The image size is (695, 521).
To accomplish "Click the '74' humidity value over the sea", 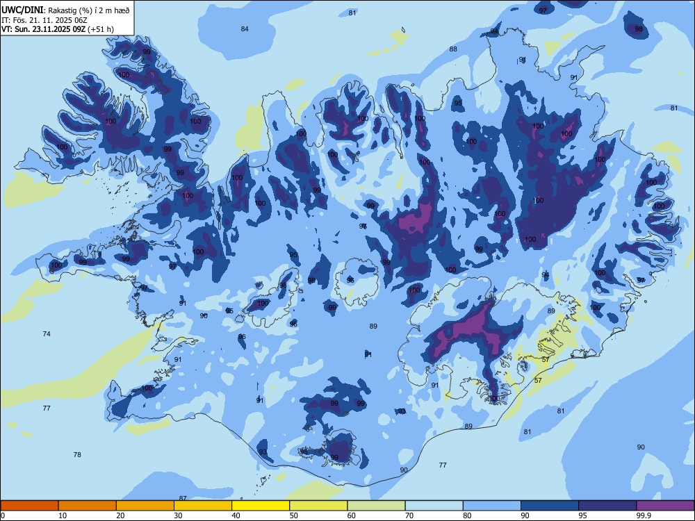I will pos(47,333).
